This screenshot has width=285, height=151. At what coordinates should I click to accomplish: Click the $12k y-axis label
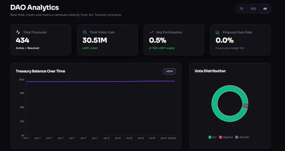[22, 79]
